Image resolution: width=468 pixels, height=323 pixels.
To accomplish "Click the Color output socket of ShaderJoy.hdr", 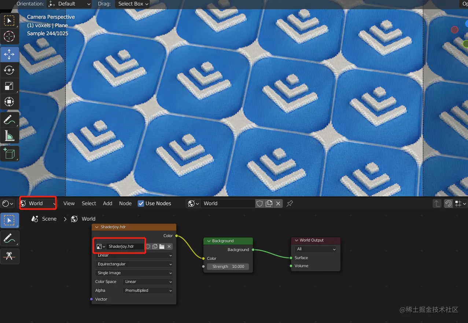I will pyautogui.click(x=176, y=236).
